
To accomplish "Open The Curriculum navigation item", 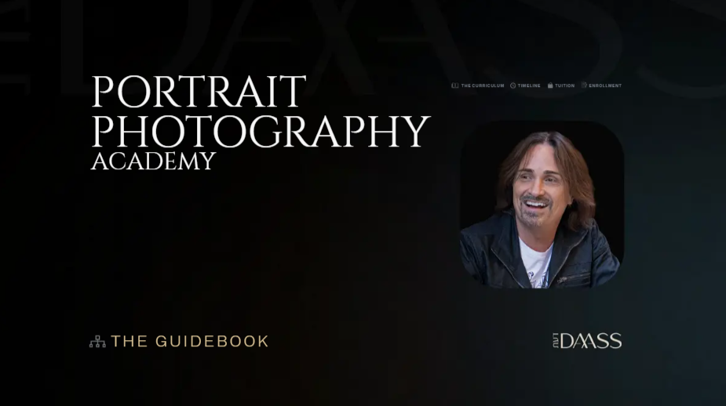I will point(482,85).
